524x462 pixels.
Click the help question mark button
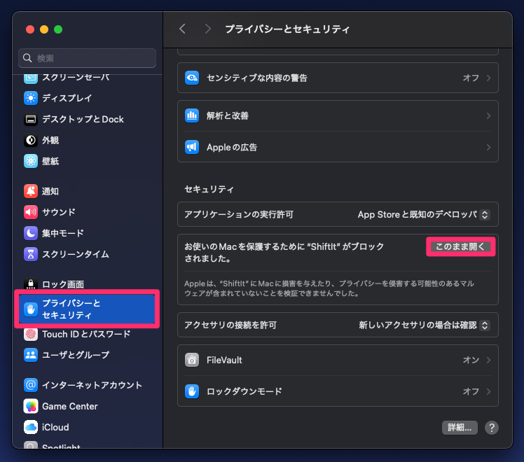492,427
